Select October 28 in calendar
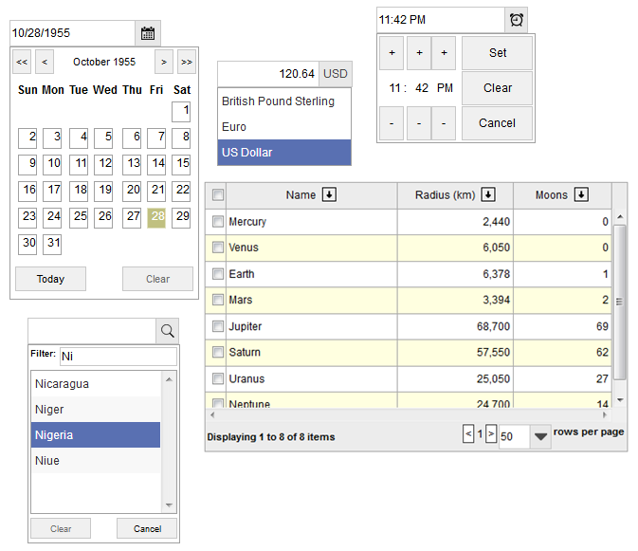Viewport: 638px width, 551px height. (x=156, y=218)
